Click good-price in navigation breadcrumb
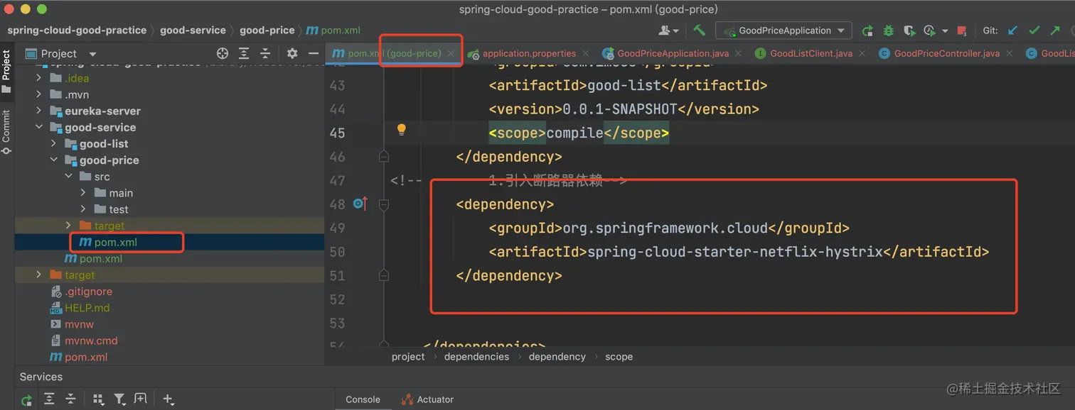The image size is (1075, 410). pyautogui.click(x=267, y=31)
